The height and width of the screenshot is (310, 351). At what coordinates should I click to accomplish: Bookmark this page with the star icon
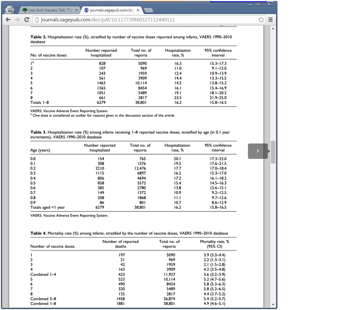[261, 20]
